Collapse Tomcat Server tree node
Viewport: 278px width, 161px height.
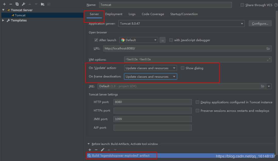(3, 10)
